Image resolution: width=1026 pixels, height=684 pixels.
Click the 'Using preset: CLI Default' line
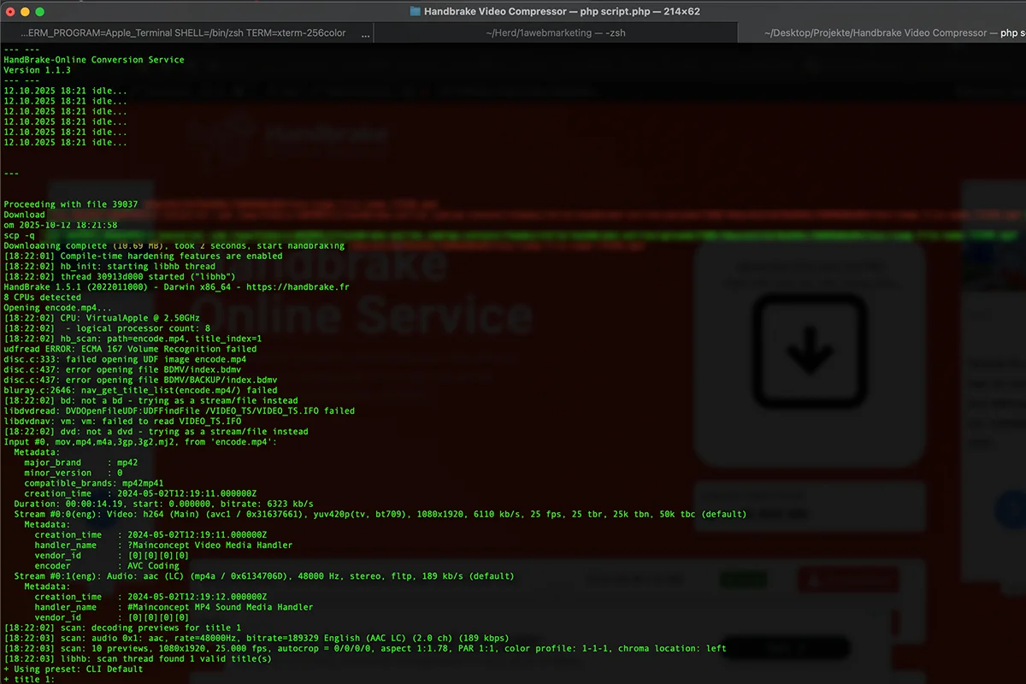coord(73,669)
